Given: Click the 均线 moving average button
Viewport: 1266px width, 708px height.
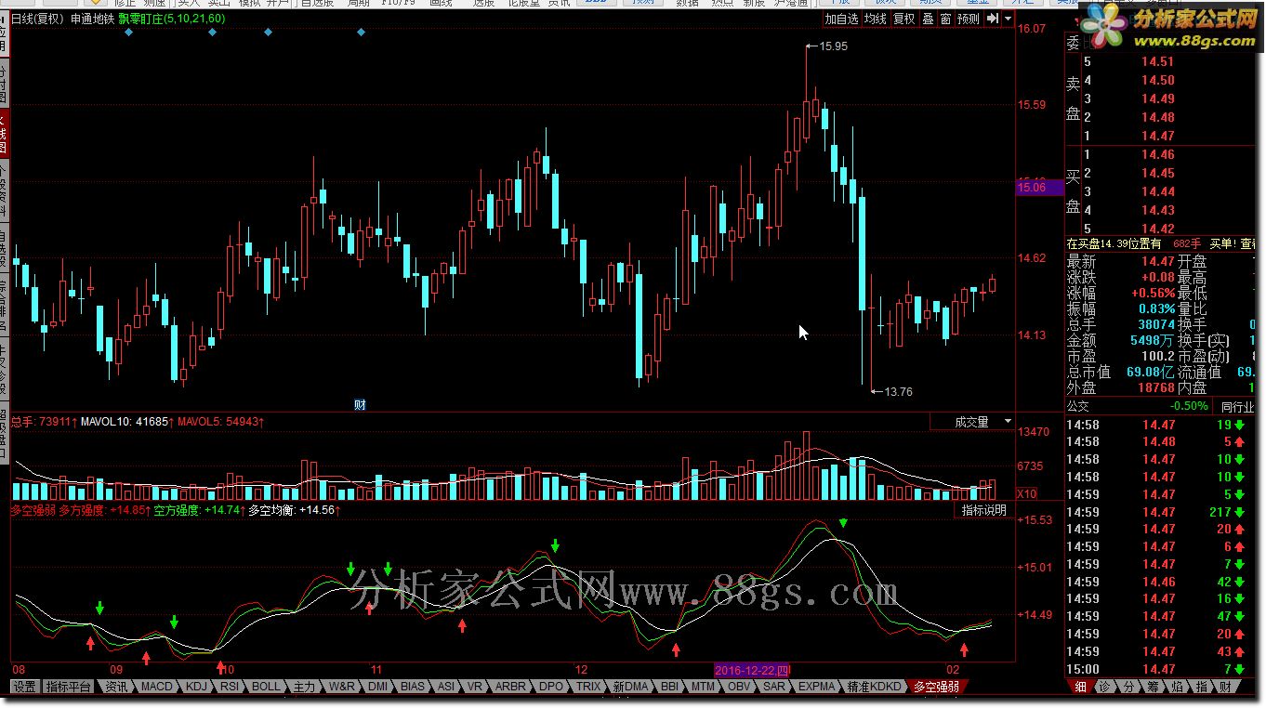Looking at the screenshot, I should tap(875, 19).
